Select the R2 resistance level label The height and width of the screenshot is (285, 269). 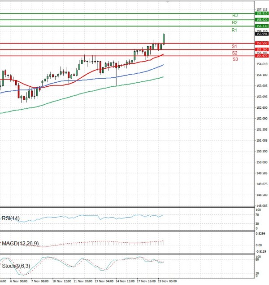[234, 22]
